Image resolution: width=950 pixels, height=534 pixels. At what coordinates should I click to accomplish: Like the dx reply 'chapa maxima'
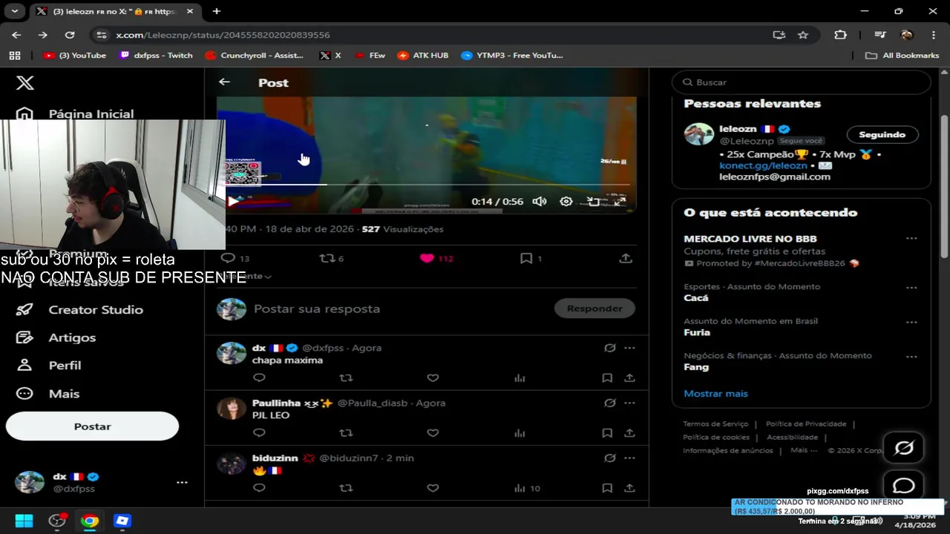point(433,378)
